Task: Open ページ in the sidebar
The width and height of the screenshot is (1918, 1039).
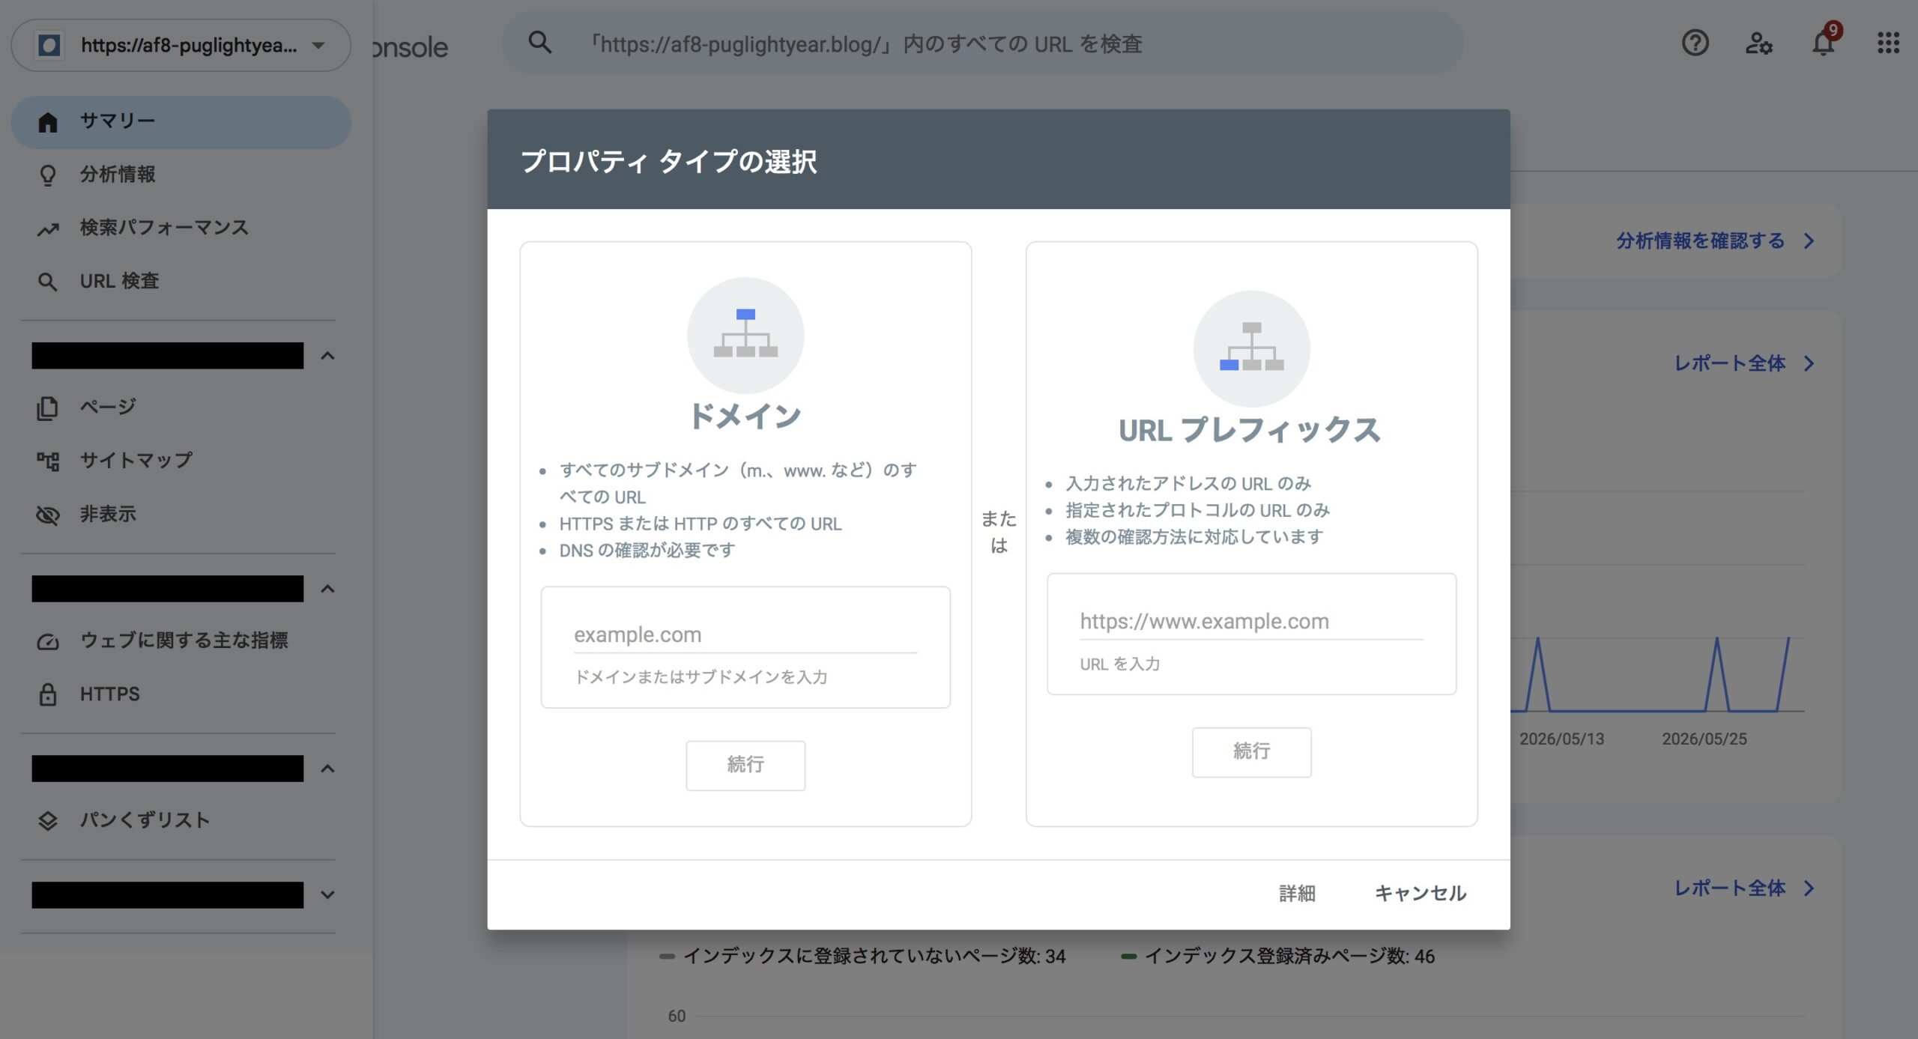Action: click(181, 408)
